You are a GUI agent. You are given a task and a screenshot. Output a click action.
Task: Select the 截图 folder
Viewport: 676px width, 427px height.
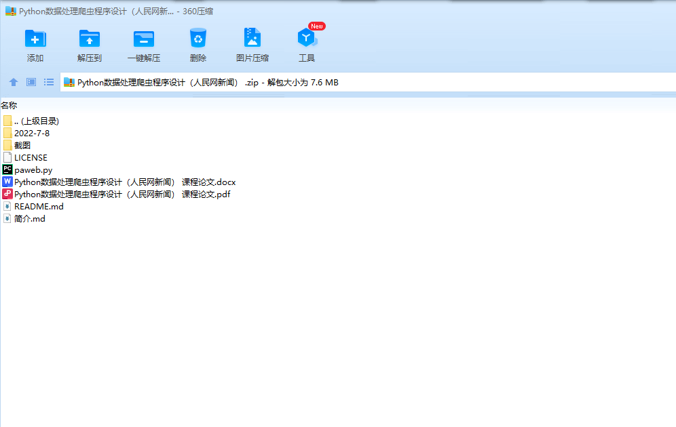[x=17, y=146]
